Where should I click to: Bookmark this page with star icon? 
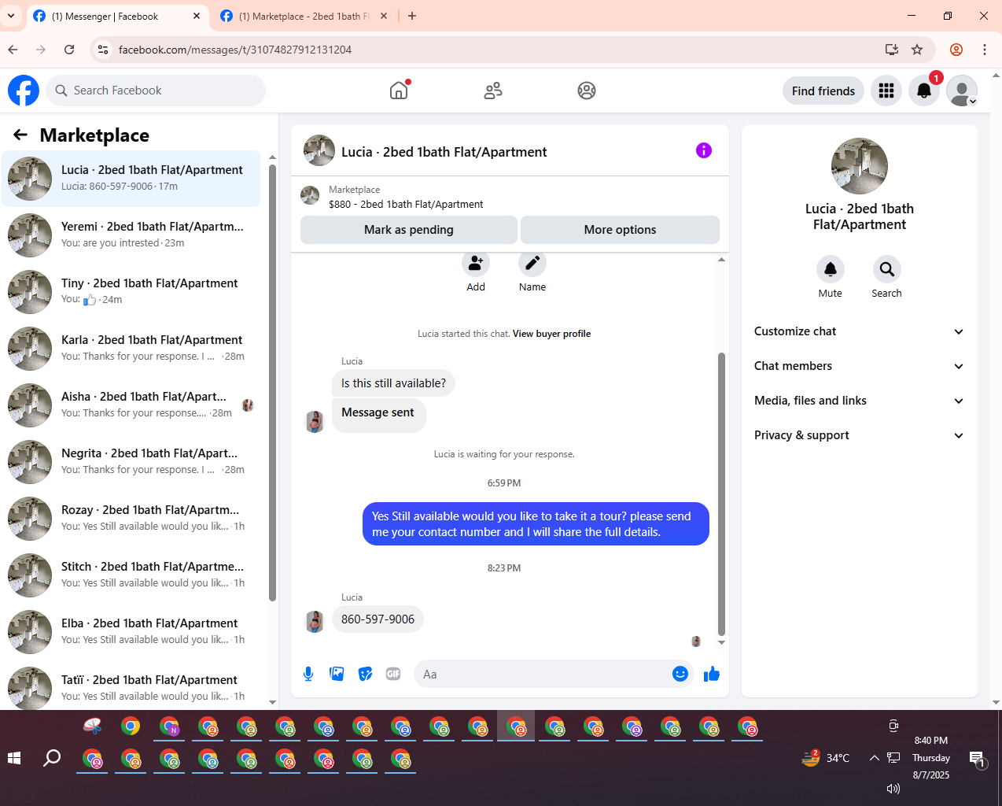(x=917, y=50)
